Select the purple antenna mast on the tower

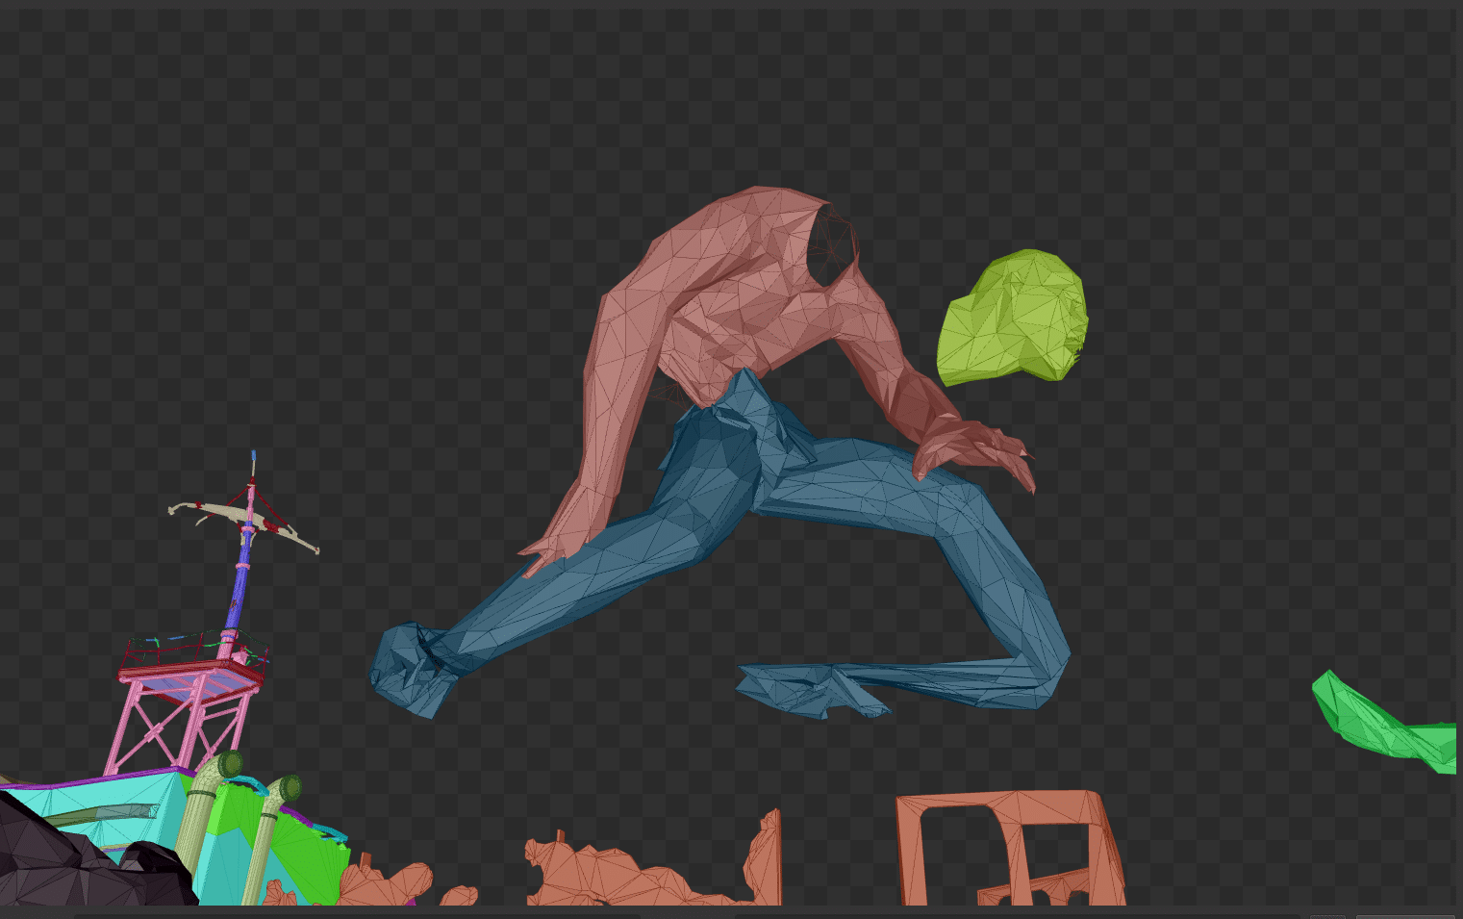pyautogui.click(x=240, y=577)
